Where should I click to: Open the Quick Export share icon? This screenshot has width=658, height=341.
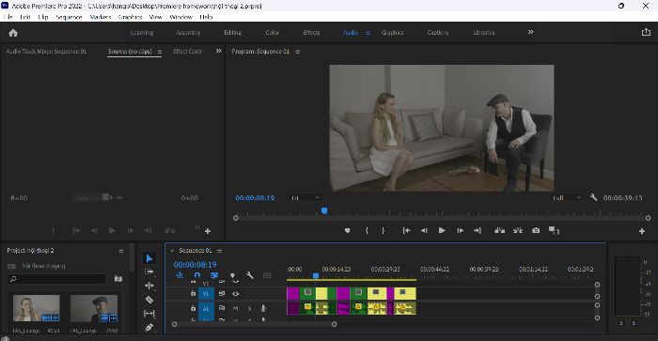coord(646,32)
